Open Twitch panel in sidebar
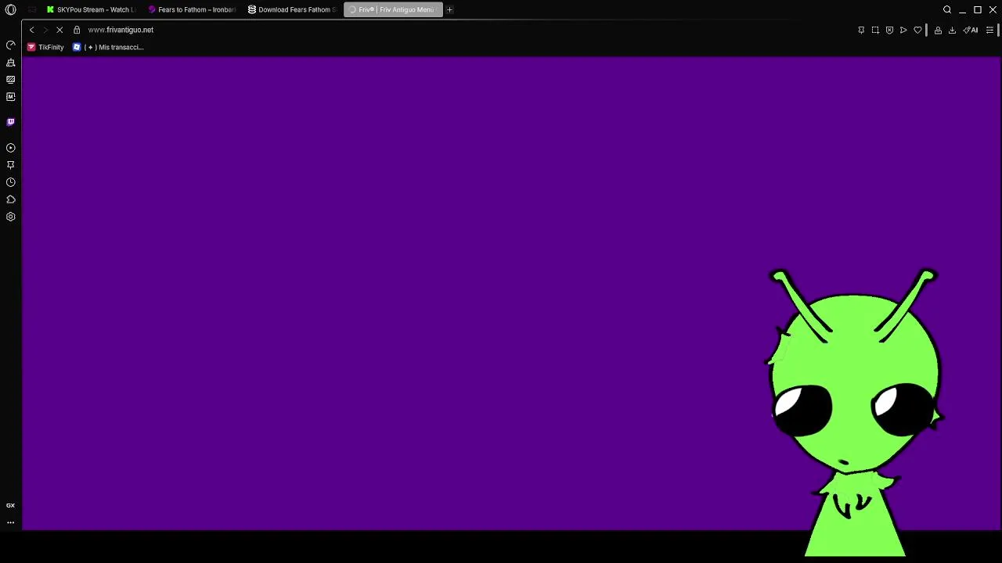Image resolution: width=1002 pixels, height=563 pixels. (10, 122)
